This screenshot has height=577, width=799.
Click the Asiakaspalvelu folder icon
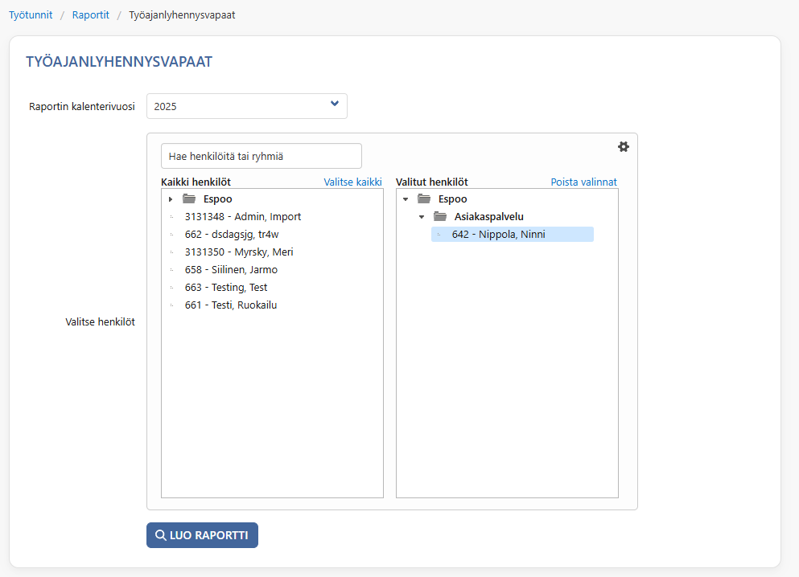440,216
